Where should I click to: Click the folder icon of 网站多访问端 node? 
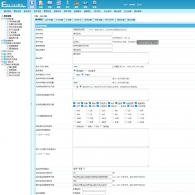[5, 59]
